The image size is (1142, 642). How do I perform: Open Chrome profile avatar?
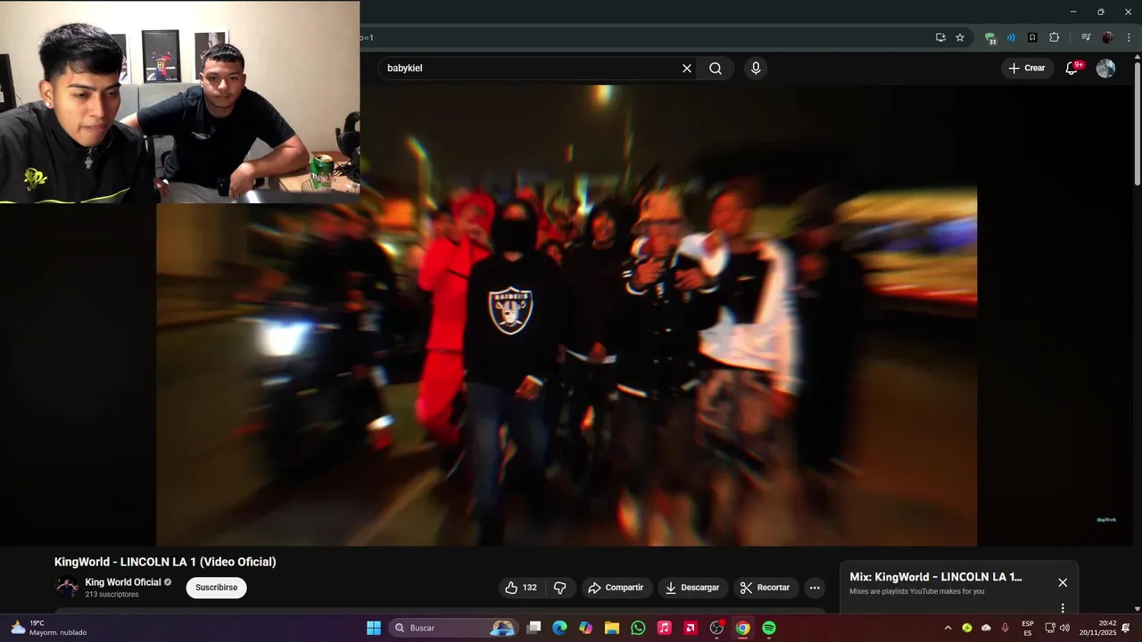pyautogui.click(x=1107, y=37)
